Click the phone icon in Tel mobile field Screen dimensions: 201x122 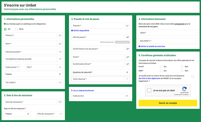[60, 82]
